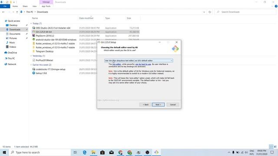Image resolution: width=278 pixels, height=156 pixels.
Task: Open File Explorer from taskbar
Action: point(93,152)
